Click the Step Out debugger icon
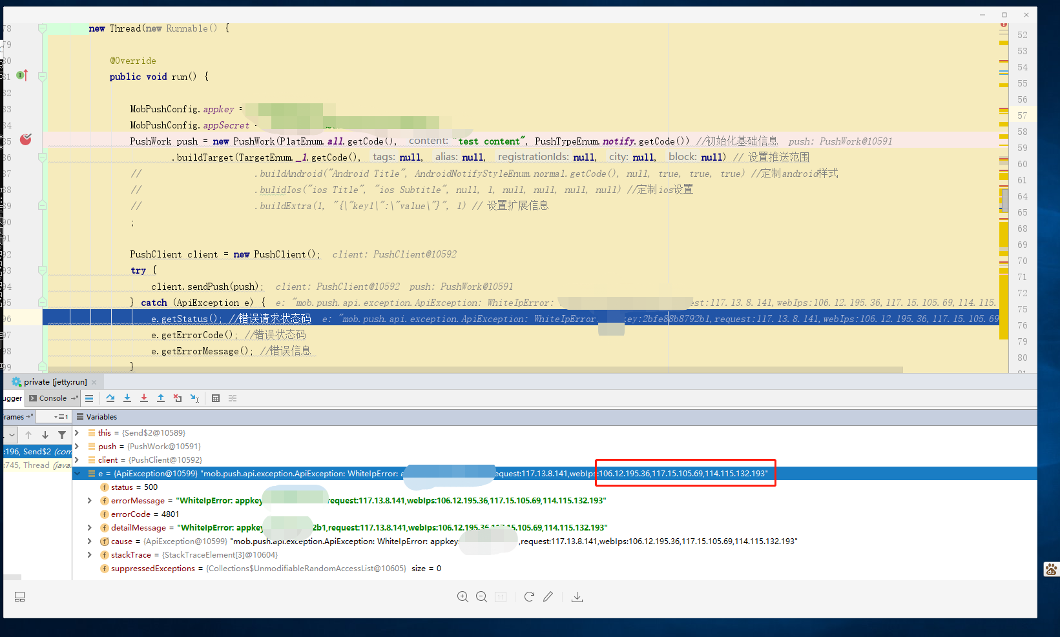 click(x=161, y=398)
